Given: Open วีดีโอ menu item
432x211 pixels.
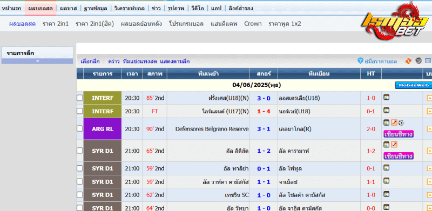Looking at the screenshot, I should click(198, 8).
